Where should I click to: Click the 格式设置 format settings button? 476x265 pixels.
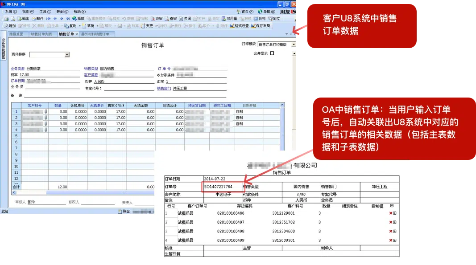(x=239, y=26)
